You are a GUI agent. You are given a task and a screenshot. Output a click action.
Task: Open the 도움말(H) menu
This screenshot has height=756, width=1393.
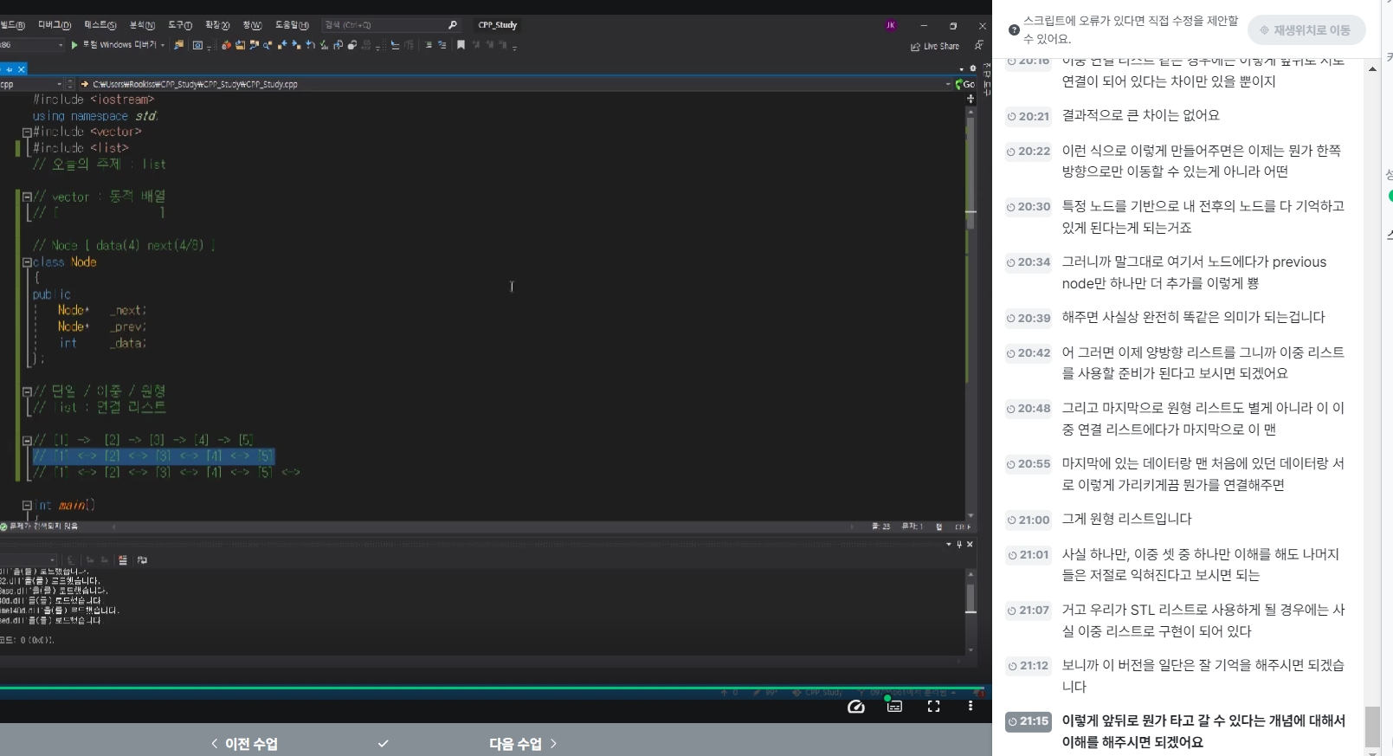(x=292, y=25)
